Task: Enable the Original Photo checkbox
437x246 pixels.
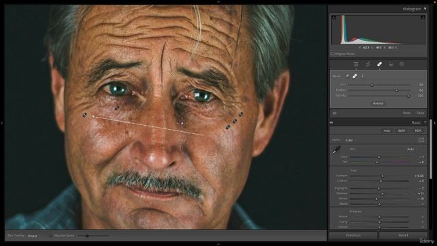Action: pos(333,54)
